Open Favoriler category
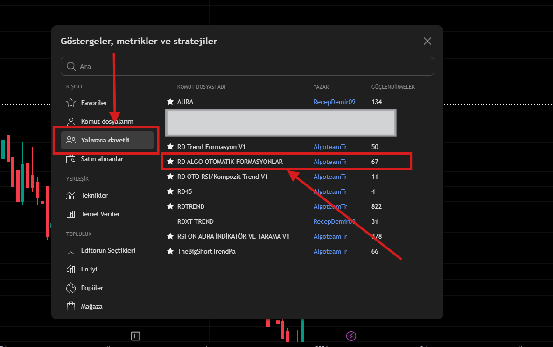The image size is (553, 347). (107, 103)
